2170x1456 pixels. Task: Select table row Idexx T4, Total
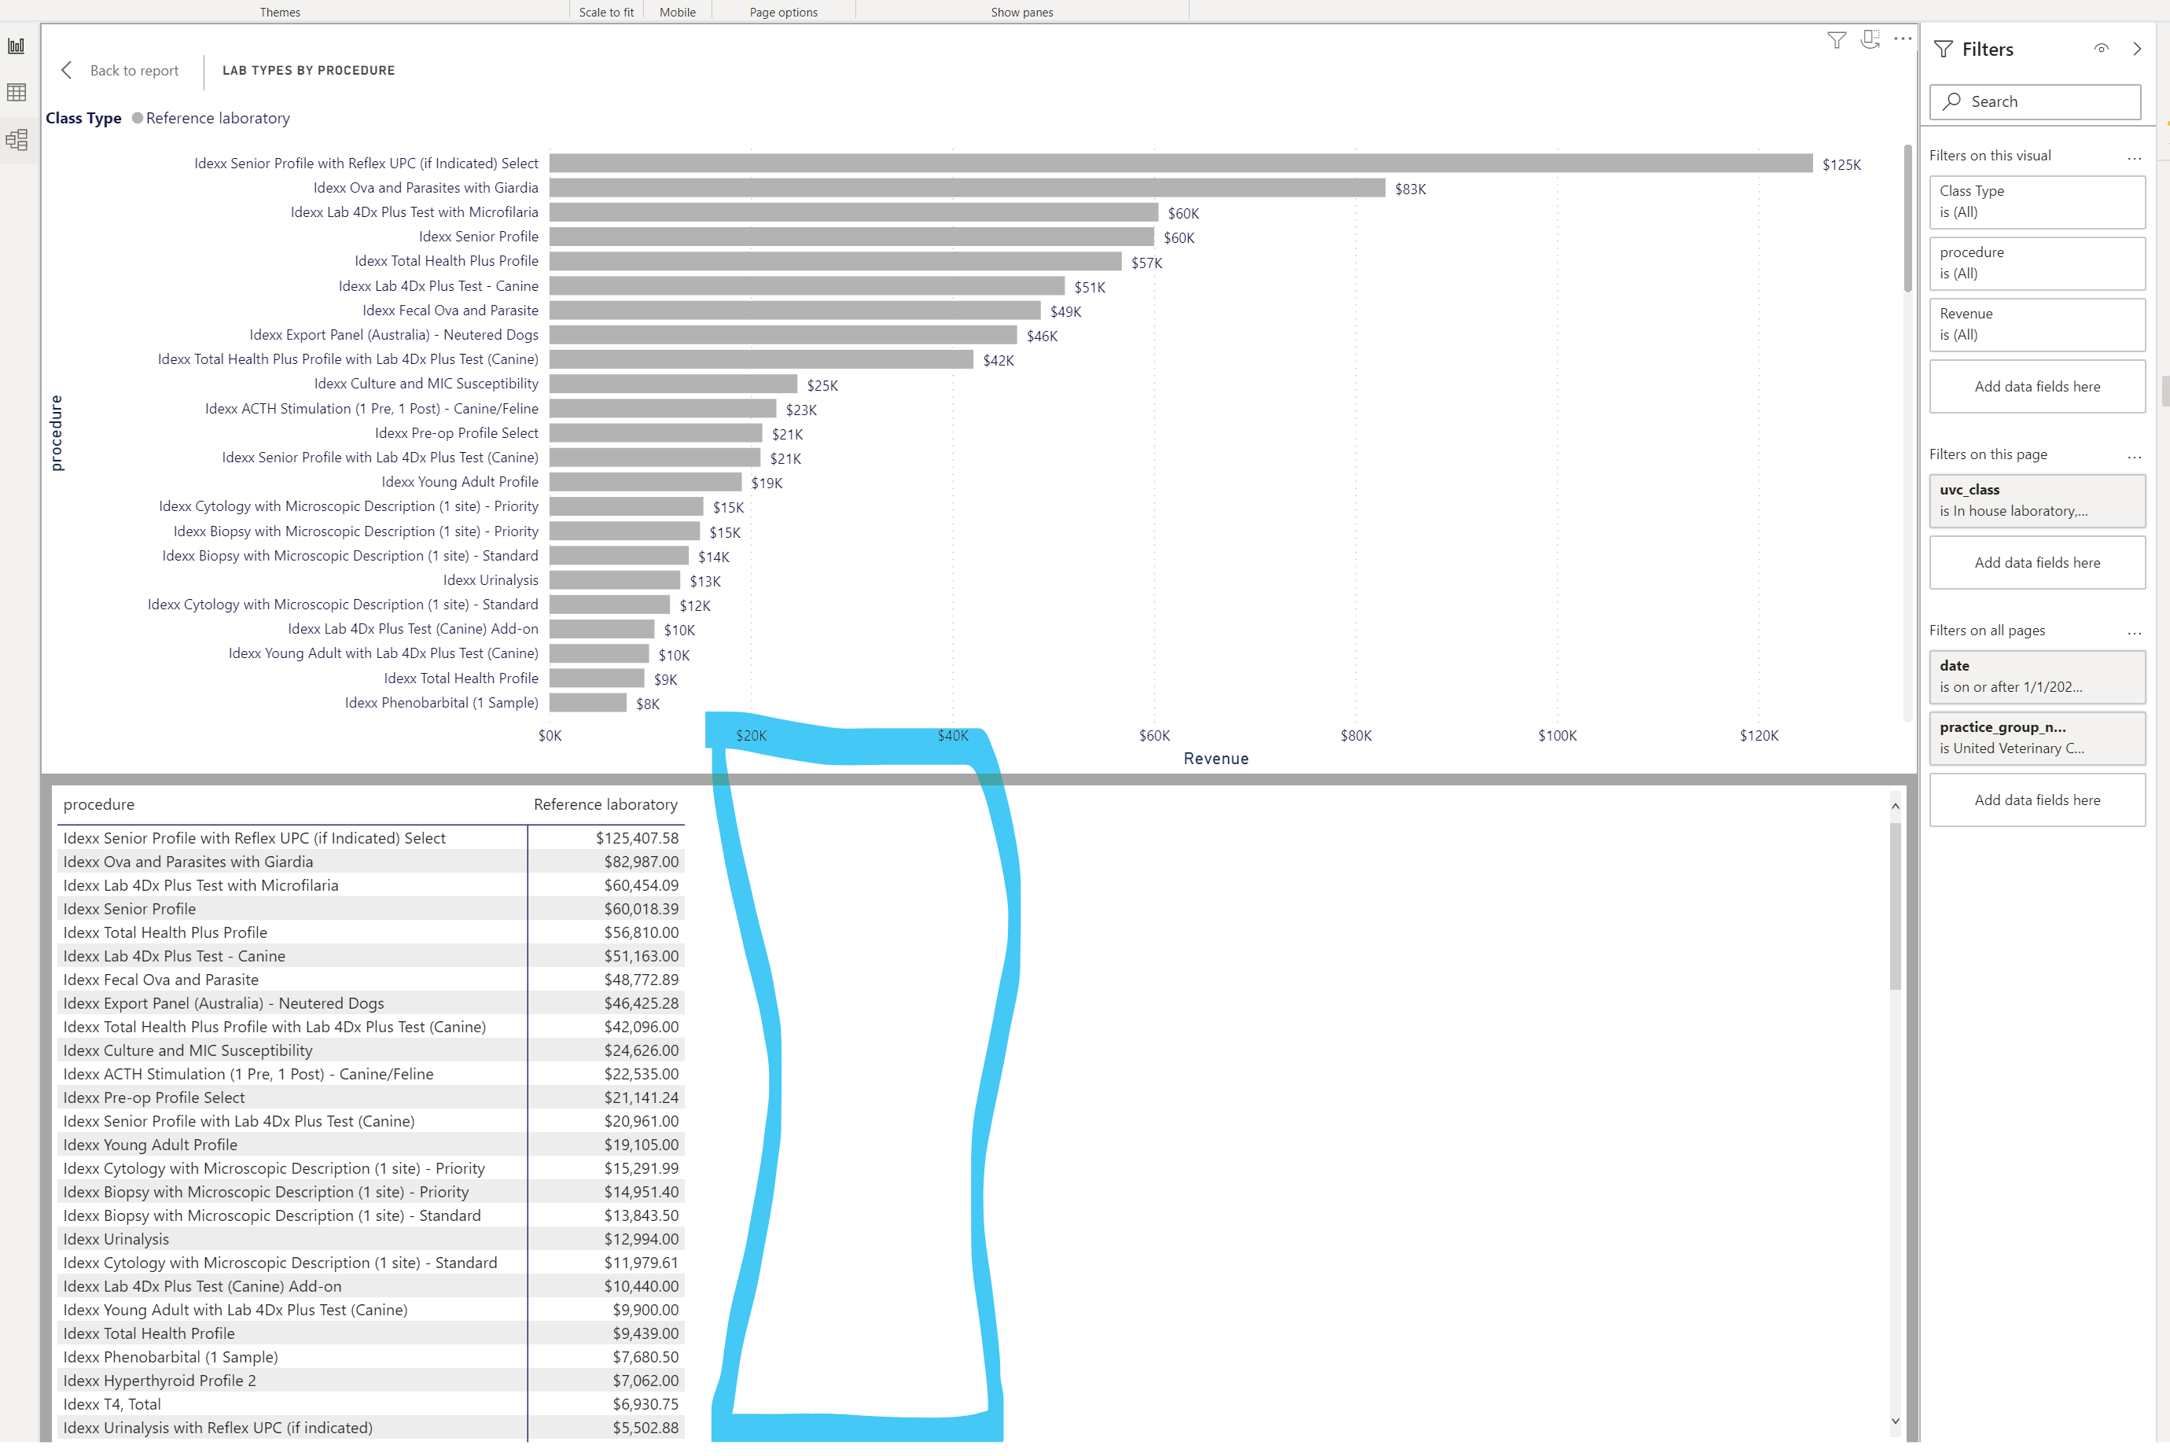tap(370, 1405)
